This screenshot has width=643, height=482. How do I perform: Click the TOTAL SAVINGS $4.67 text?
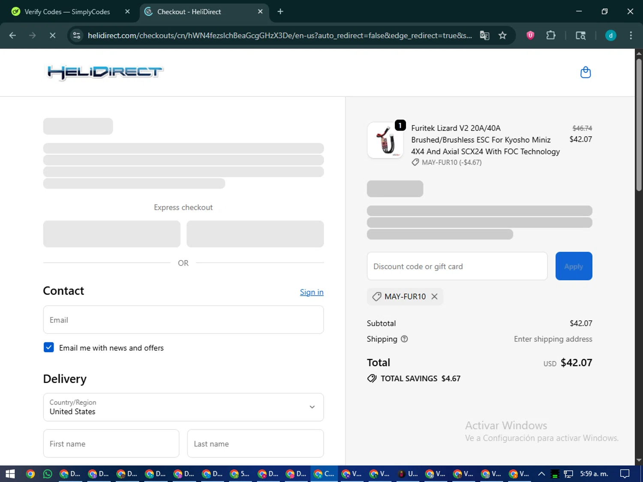pos(421,378)
